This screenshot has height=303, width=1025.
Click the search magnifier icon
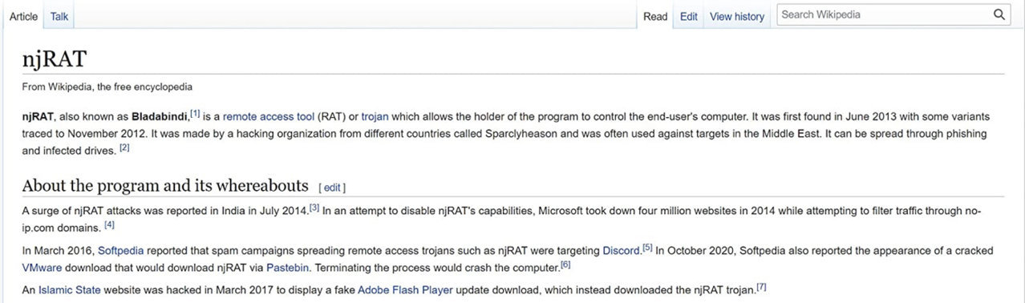(999, 14)
